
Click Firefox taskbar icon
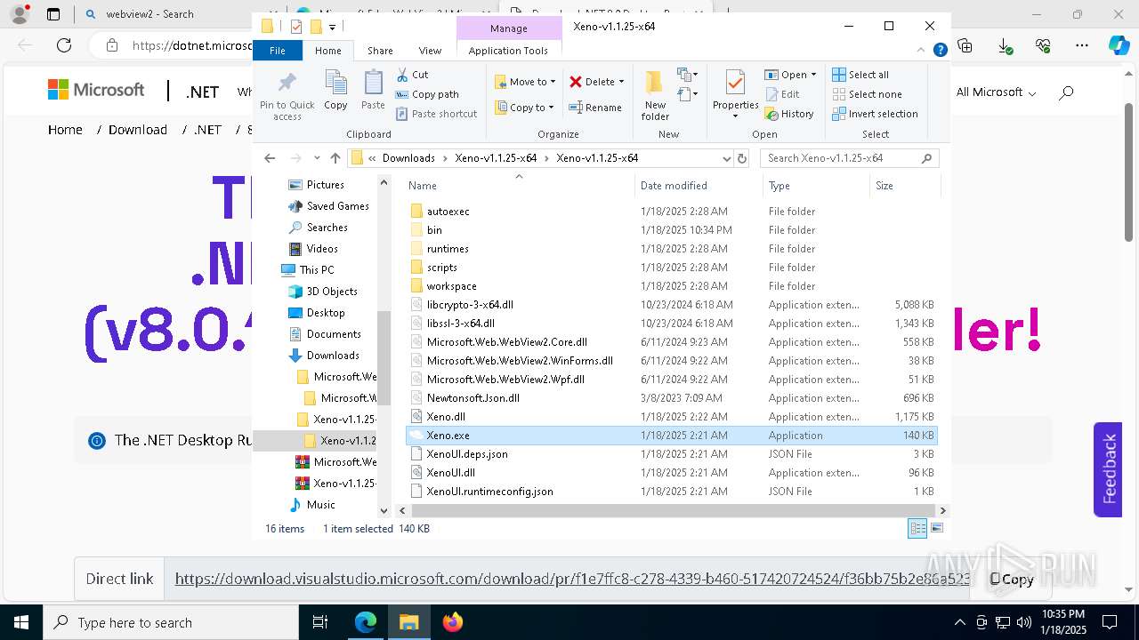[x=452, y=622]
